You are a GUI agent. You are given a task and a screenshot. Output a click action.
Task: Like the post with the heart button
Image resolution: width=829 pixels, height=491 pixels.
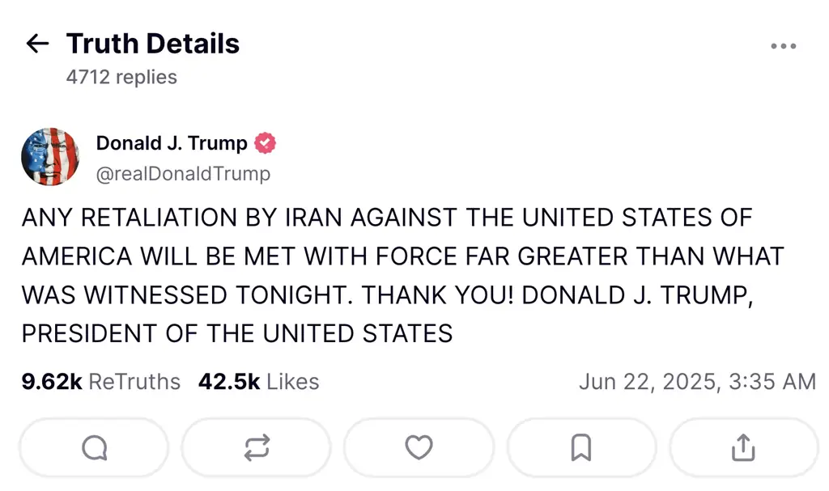[x=419, y=447]
